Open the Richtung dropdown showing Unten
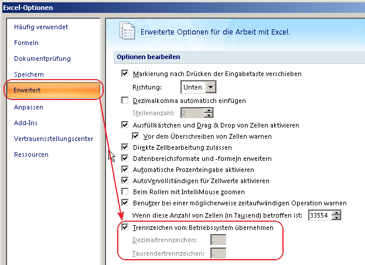 [x=199, y=87]
